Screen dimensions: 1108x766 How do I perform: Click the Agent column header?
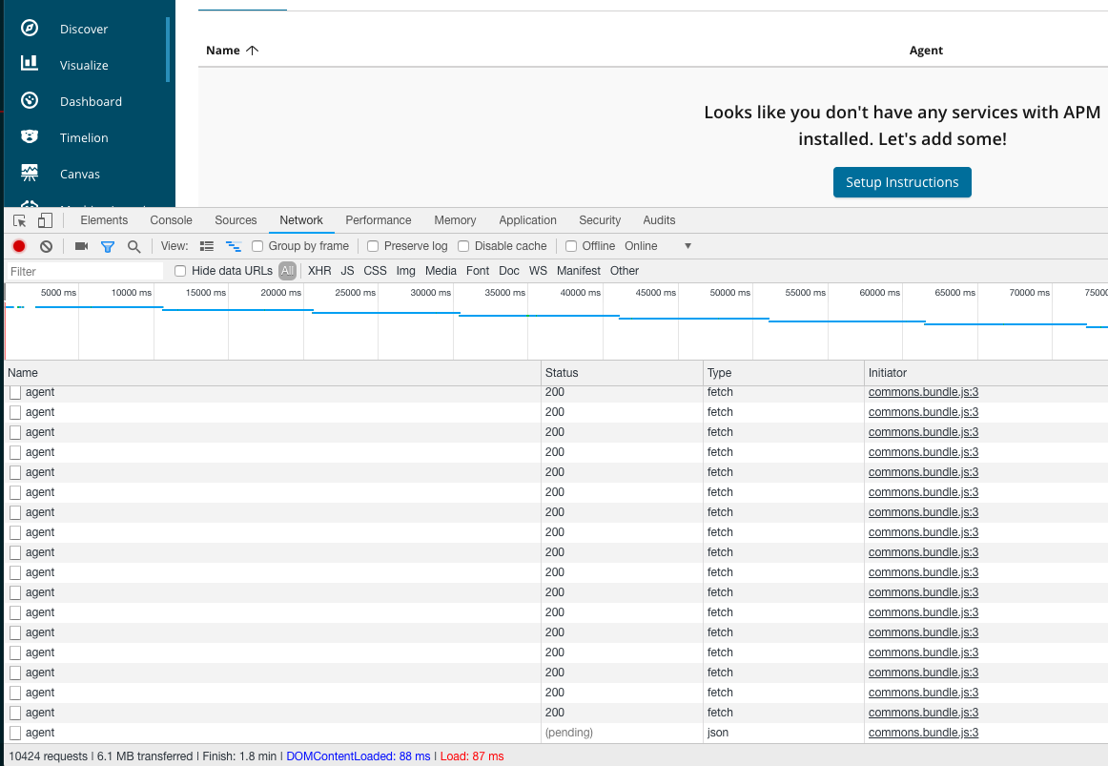tap(926, 51)
